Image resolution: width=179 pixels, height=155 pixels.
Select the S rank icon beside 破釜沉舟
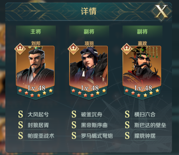tap(74, 114)
